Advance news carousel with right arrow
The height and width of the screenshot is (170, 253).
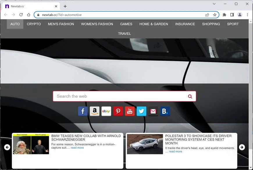click(x=242, y=147)
